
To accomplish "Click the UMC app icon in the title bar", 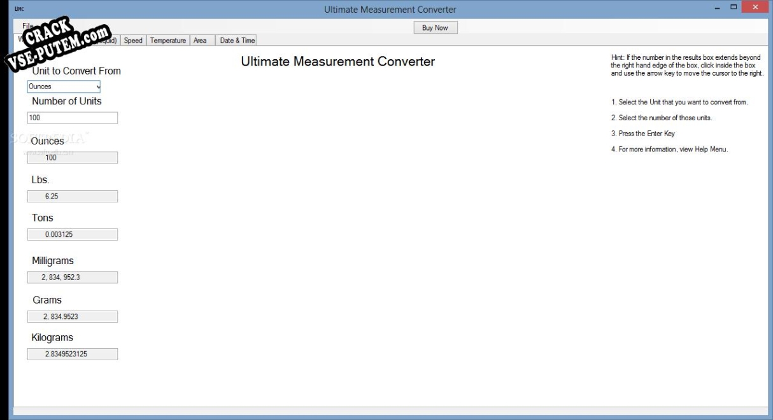I will pyautogui.click(x=18, y=10).
